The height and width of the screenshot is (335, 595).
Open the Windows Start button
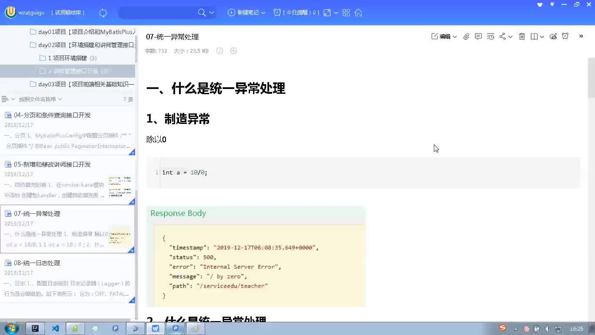coord(11,328)
